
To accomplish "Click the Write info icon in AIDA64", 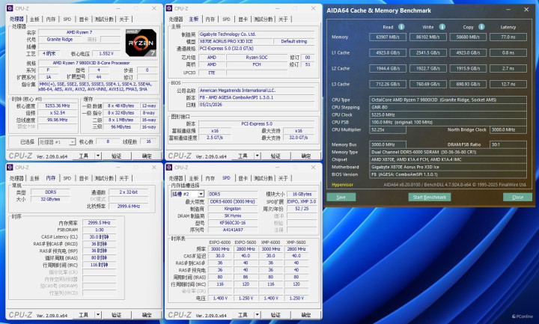I will pyautogui.click(x=442, y=27).
